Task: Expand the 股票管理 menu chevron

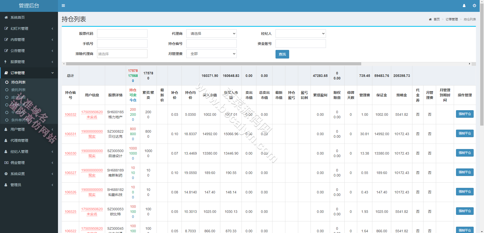Action: coord(52,62)
